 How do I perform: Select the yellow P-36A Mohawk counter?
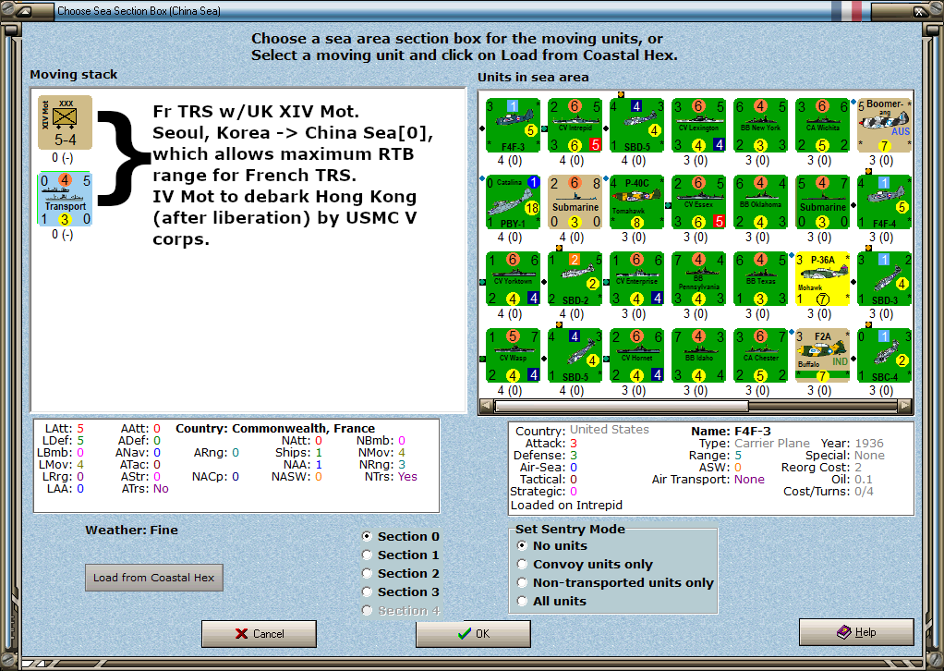822,279
